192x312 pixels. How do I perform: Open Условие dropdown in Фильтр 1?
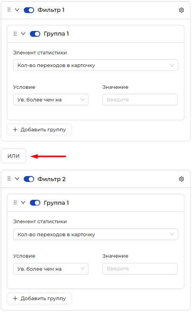pos(51,100)
